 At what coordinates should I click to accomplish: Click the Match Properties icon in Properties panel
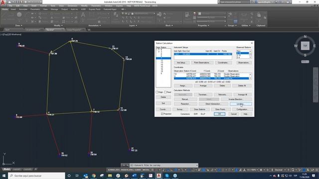[187, 15]
